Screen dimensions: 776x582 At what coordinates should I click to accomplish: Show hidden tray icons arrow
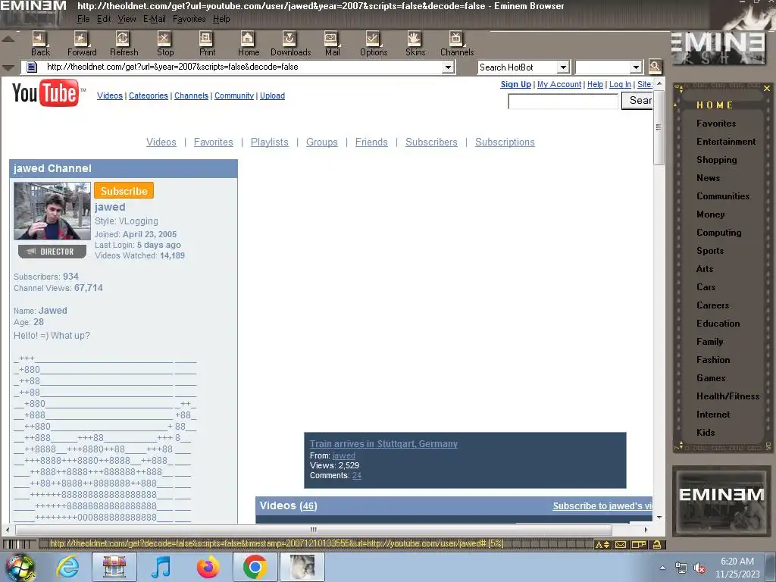[662, 568]
